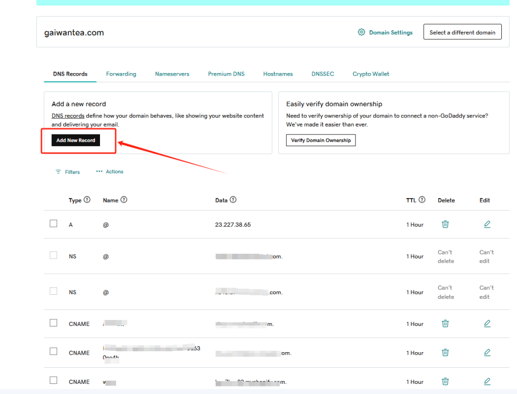The width and height of the screenshot is (517, 394).
Task: Edit the A record with pencil icon
Action: pos(487,224)
